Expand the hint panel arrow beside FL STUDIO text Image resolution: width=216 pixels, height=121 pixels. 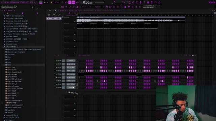tap(160, 7)
